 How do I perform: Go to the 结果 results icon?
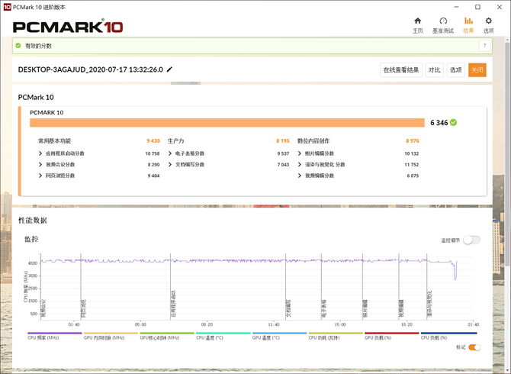tap(468, 24)
